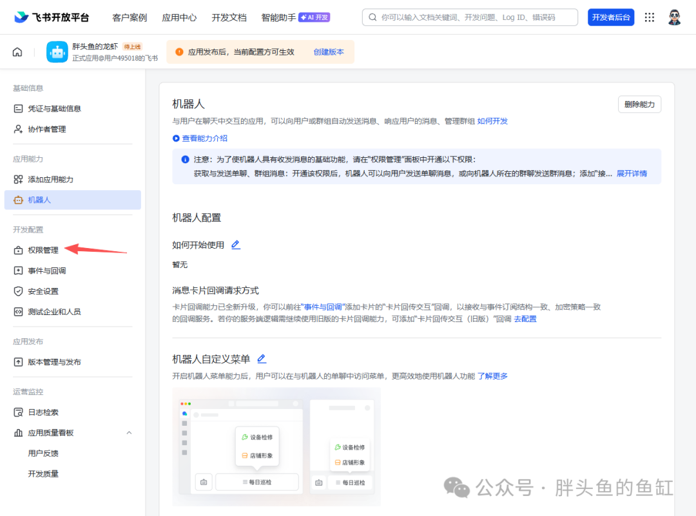Open the apps grid launcher icon
696x516 pixels.
[650, 17]
